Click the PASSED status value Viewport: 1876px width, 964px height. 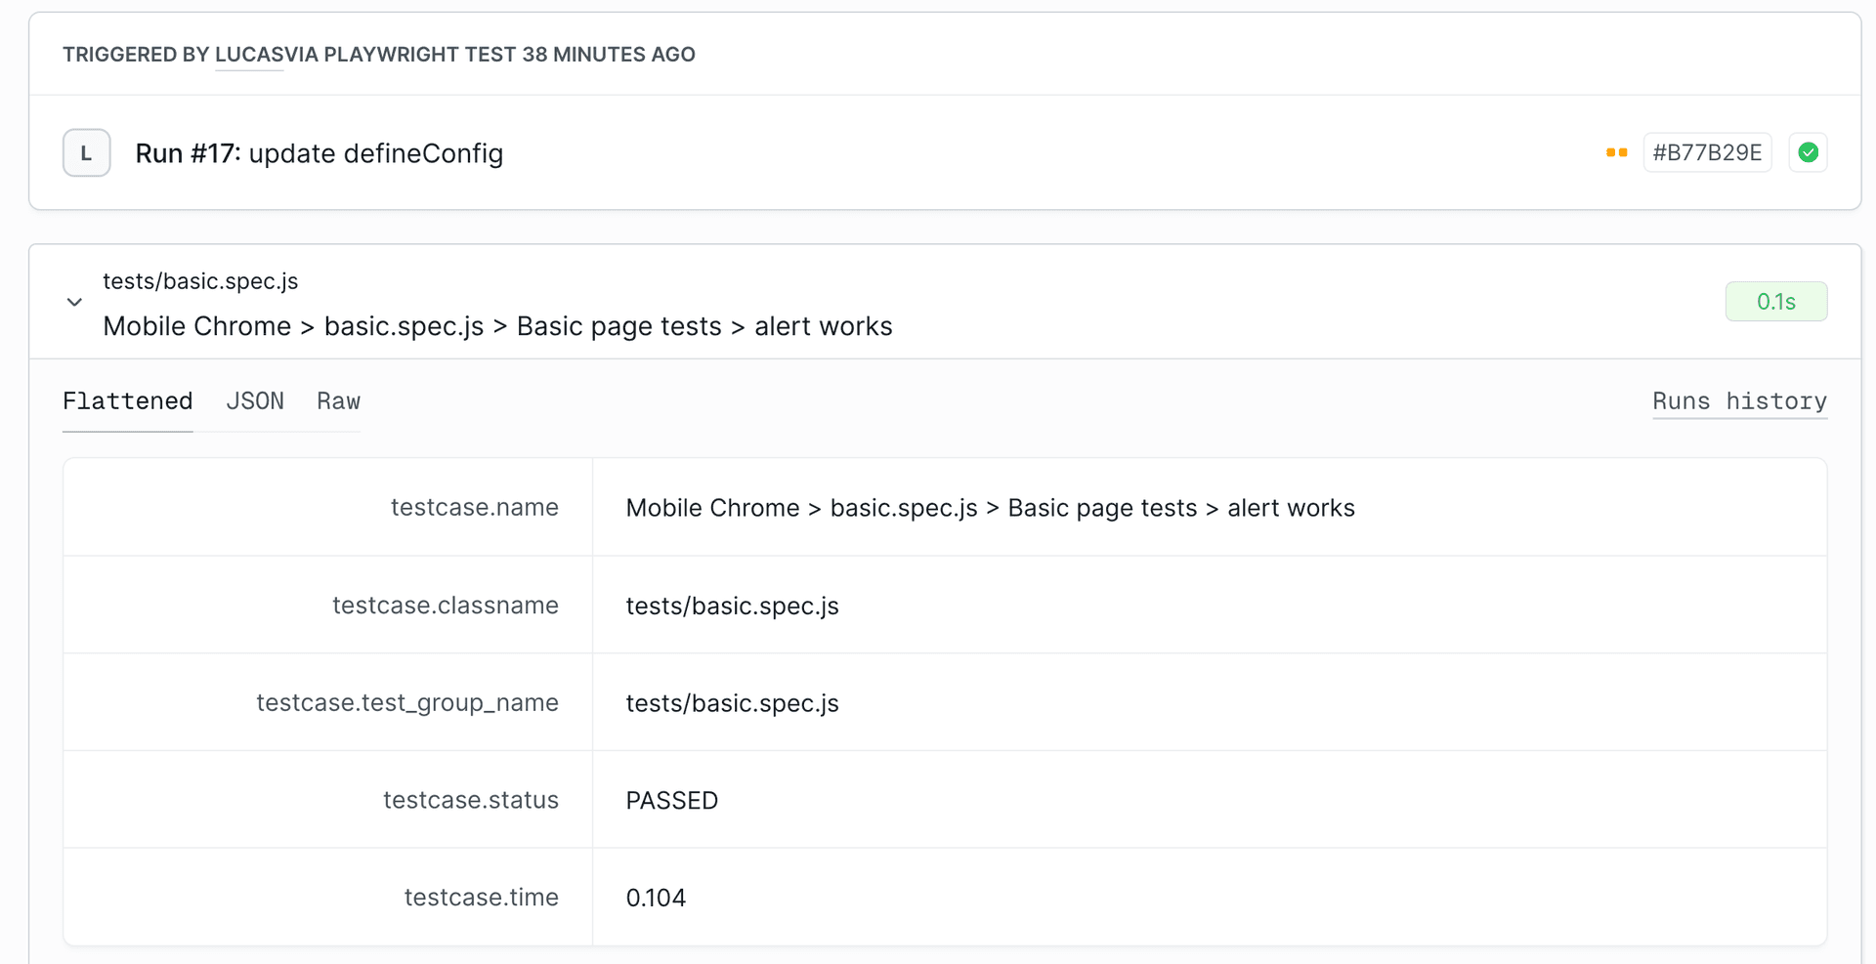671,801
